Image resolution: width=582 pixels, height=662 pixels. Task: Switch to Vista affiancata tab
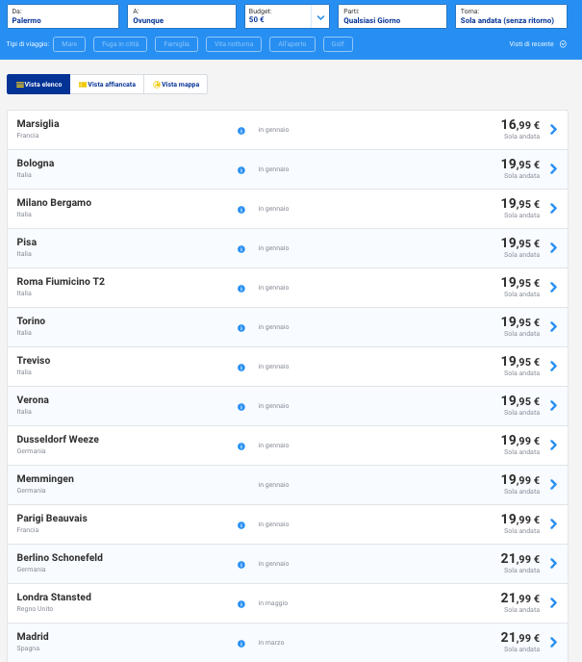107,85
